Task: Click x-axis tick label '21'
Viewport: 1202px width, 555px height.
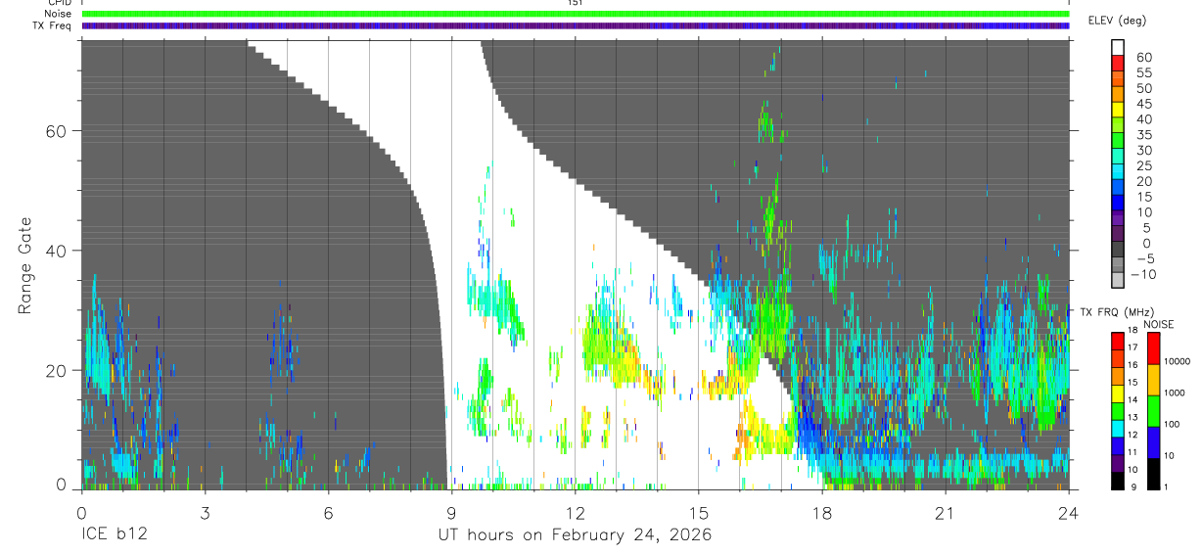Action: pyautogui.click(x=945, y=514)
